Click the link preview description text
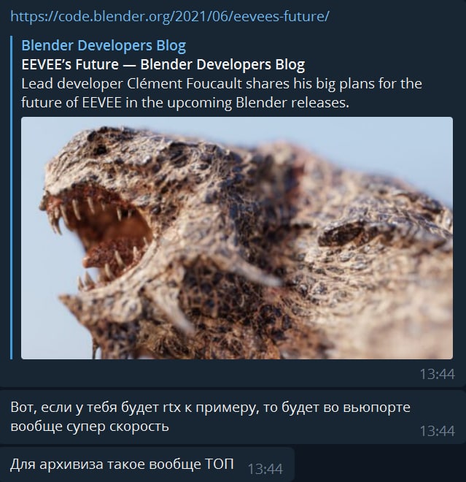 coord(222,93)
